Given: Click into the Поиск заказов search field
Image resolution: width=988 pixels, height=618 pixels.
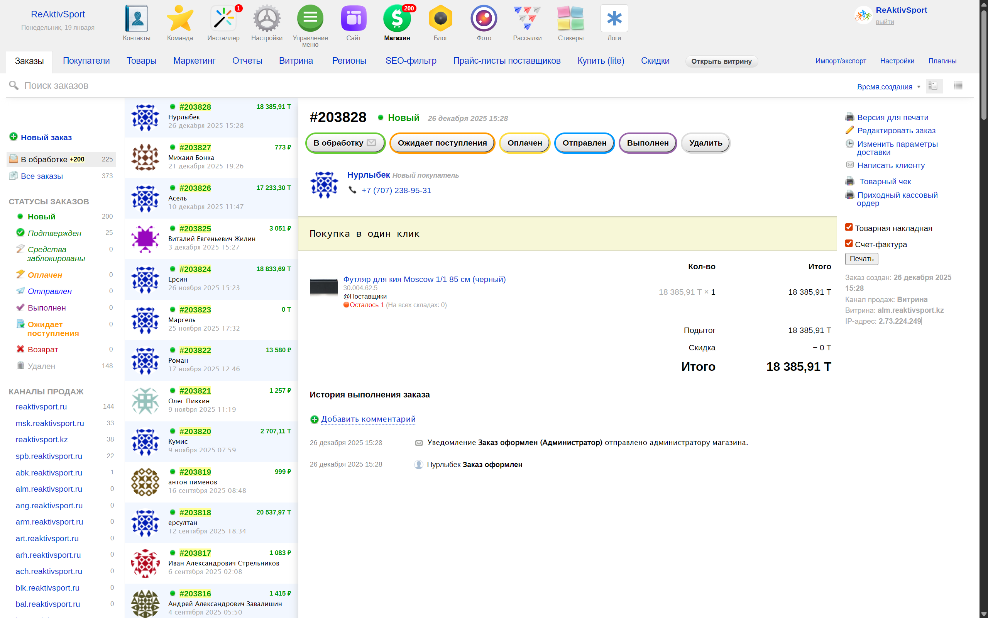Looking at the screenshot, I should (245, 86).
